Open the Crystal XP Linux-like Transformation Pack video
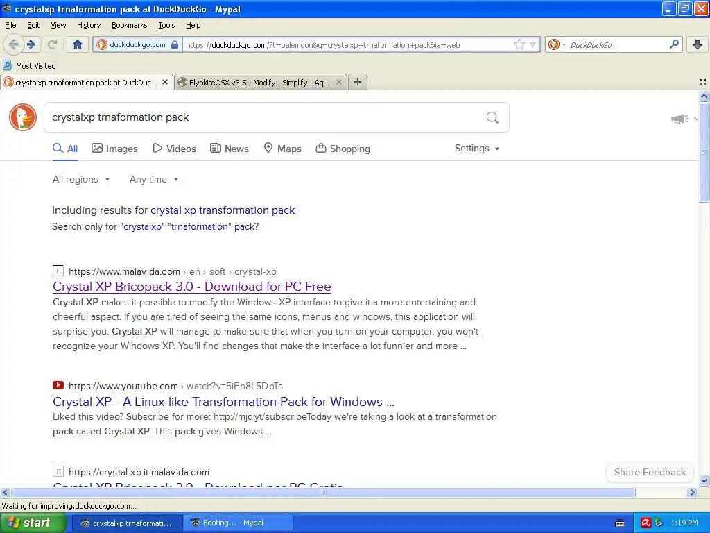 coord(223,402)
